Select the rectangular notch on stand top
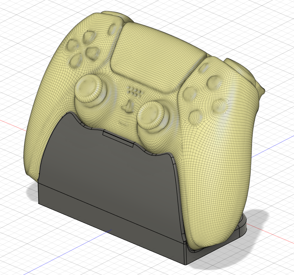This screenshot has width=294, height=275. click(118, 139)
